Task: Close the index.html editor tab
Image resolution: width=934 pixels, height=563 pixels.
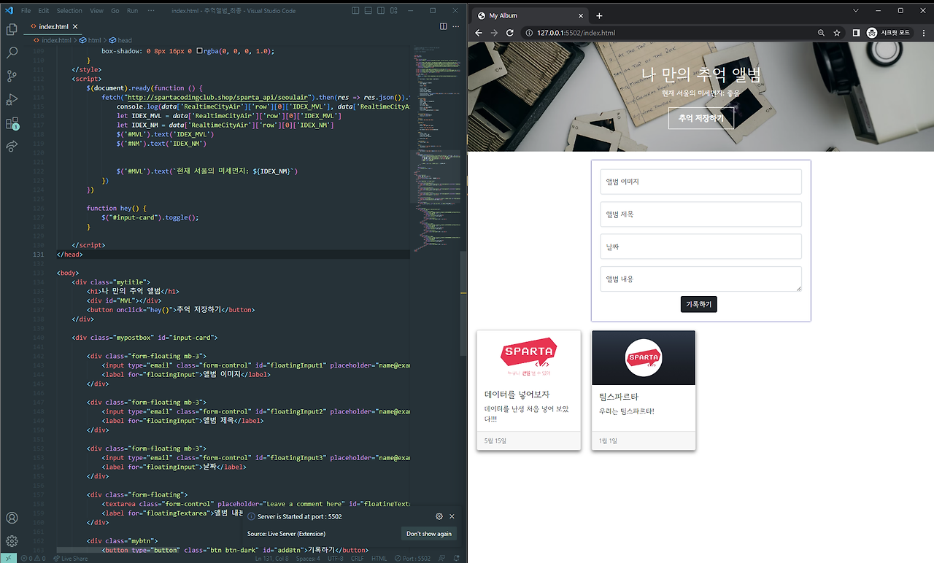Action: [75, 26]
